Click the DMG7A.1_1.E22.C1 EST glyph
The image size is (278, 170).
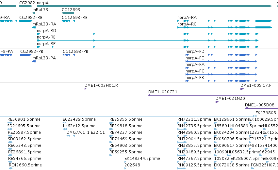pos(71,136)
